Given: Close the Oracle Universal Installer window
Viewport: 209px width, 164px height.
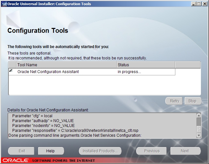Looking at the screenshot, I should point(204,4).
